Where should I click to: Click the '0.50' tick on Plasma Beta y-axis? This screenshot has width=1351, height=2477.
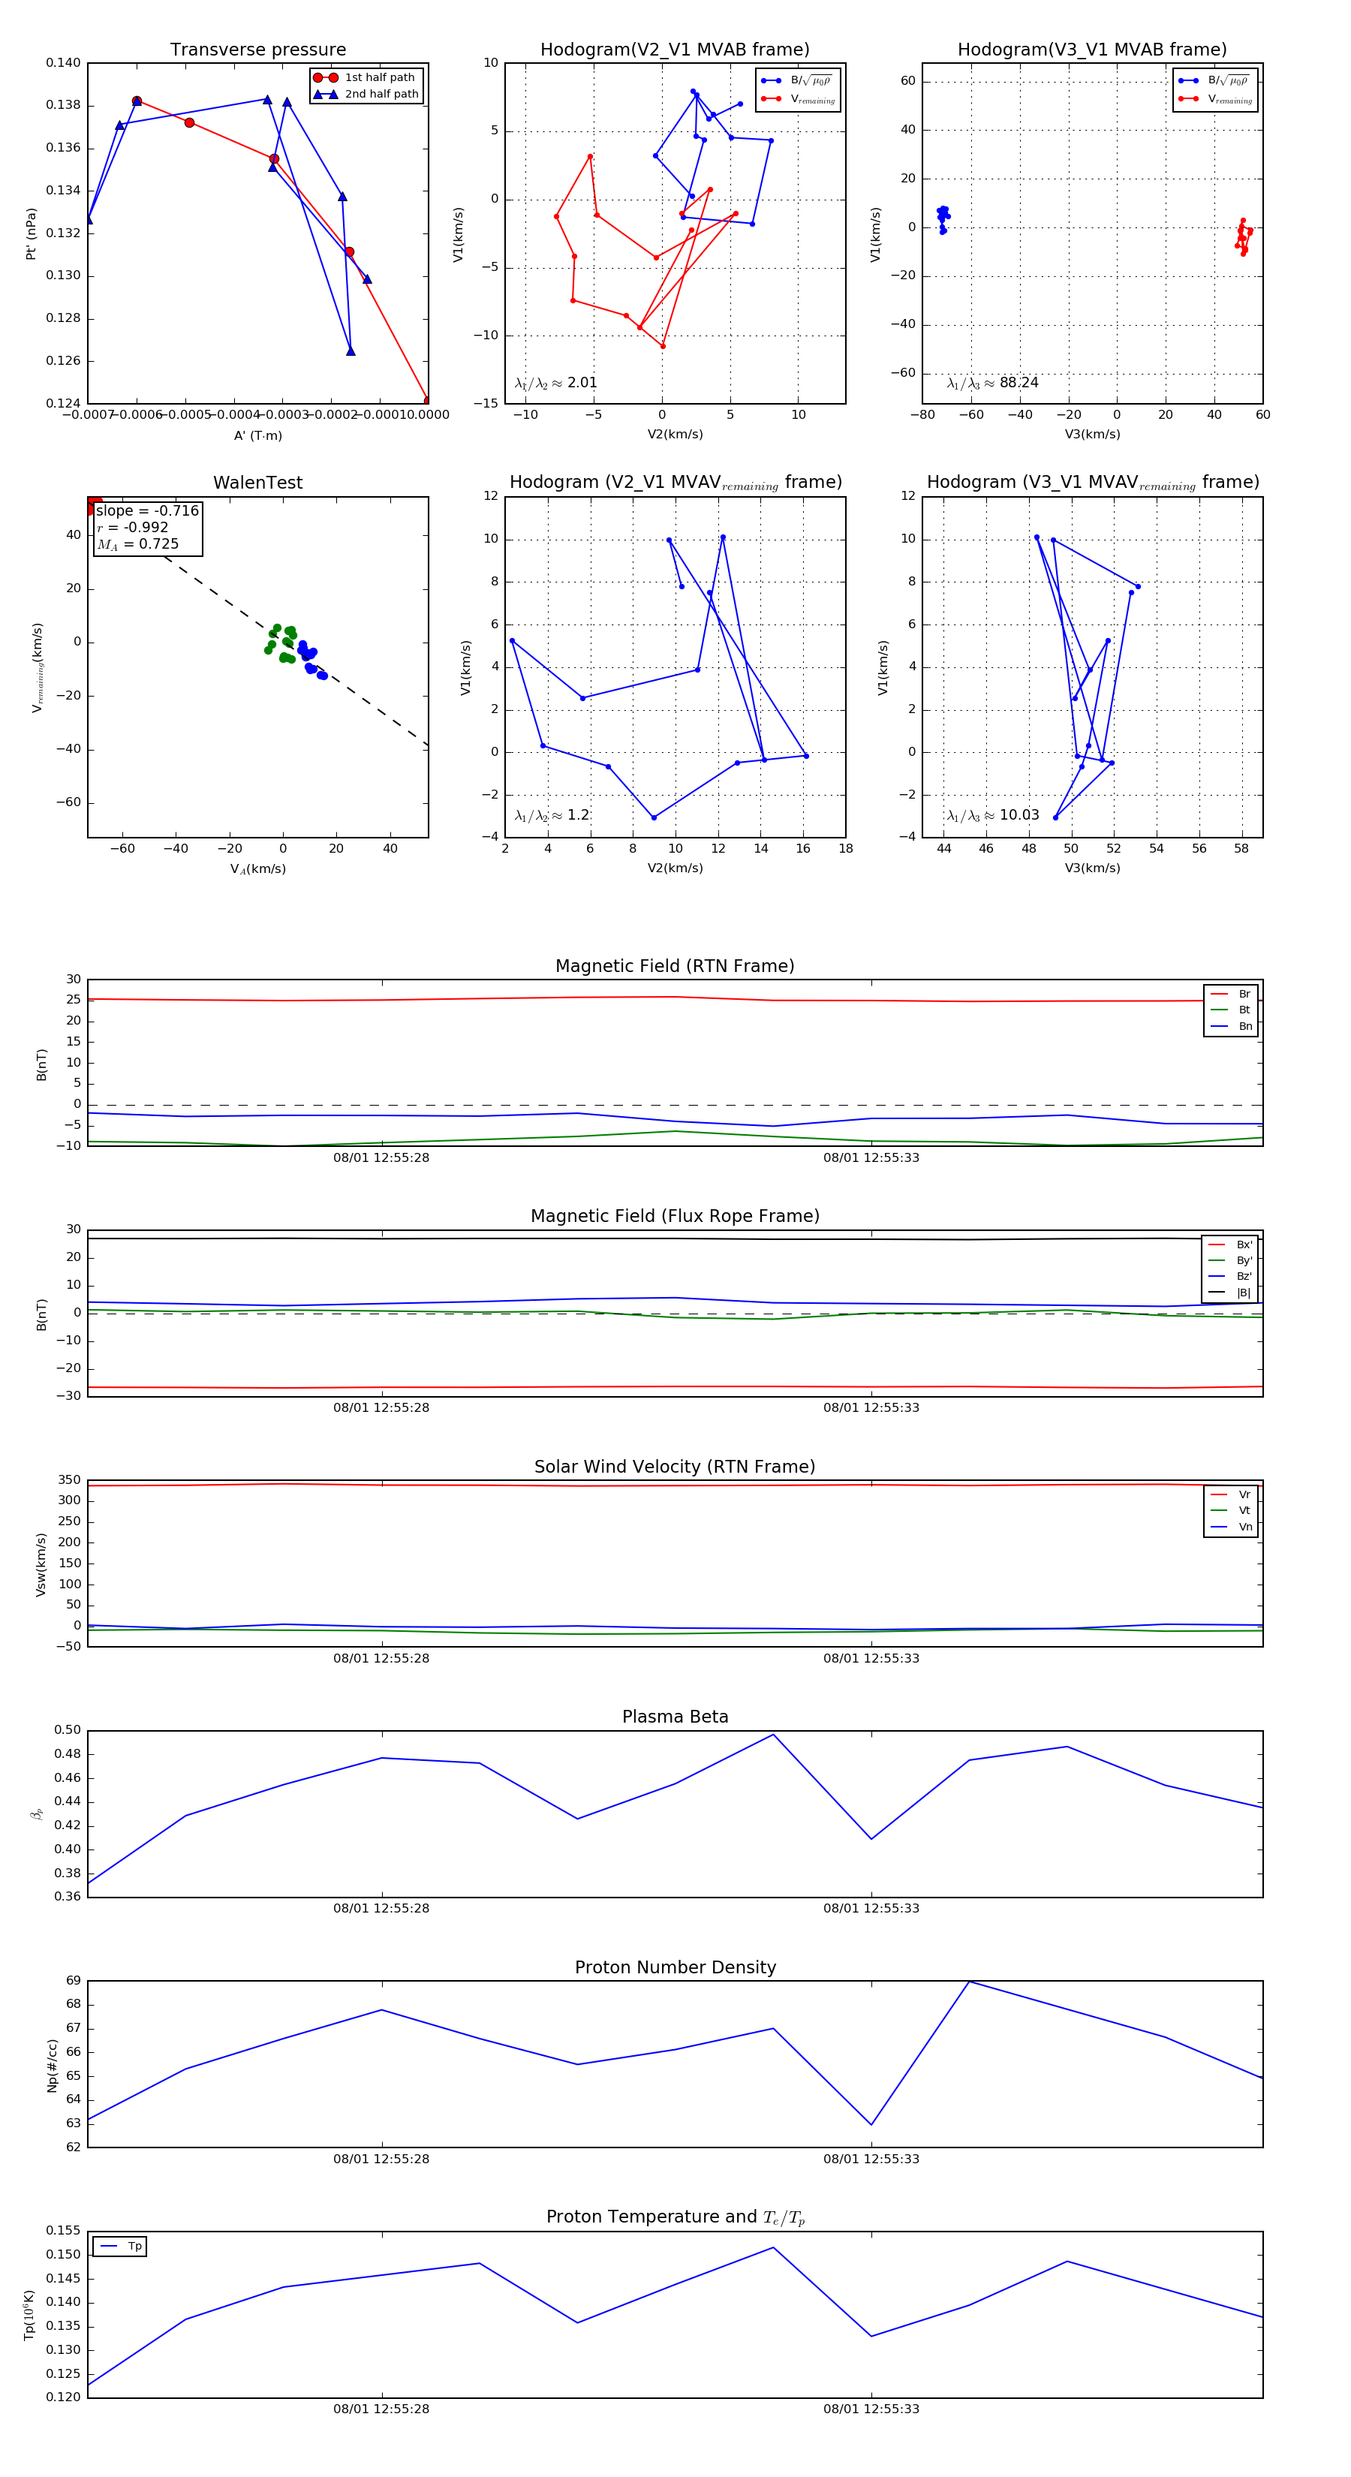tap(68, 1730)
